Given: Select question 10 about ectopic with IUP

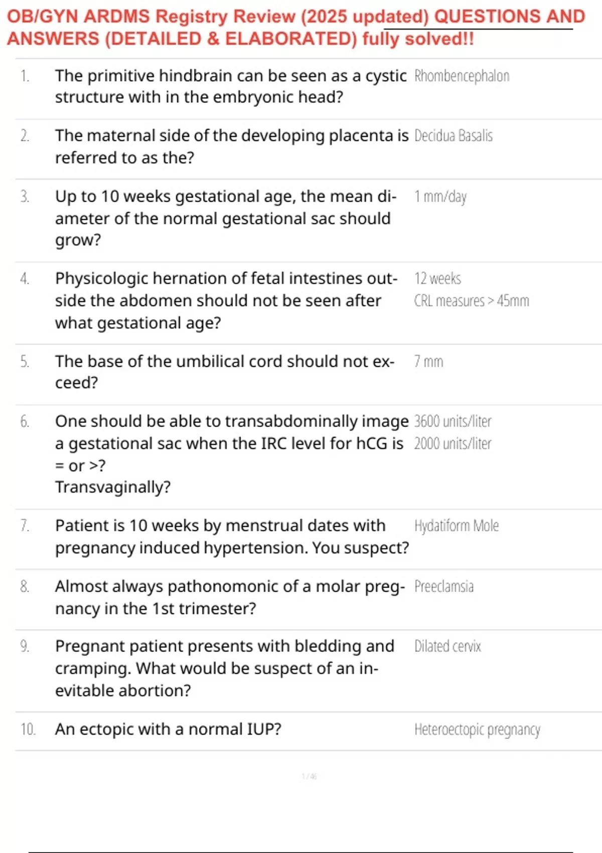Looking at the screenshot, I should click(x=168, y=729).
